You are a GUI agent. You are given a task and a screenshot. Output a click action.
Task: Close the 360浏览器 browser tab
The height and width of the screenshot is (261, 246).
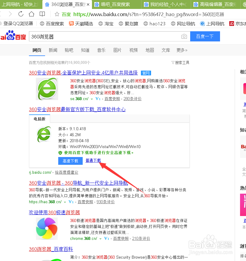[x=88, y=4]
